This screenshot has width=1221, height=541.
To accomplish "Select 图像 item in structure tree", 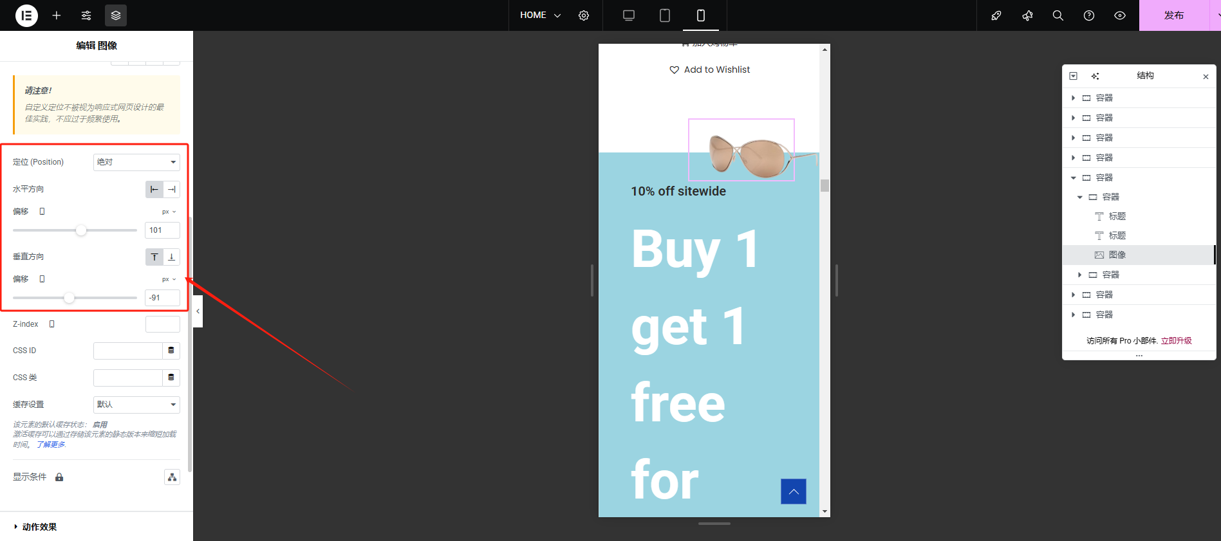I will [x=1117, y=255].
